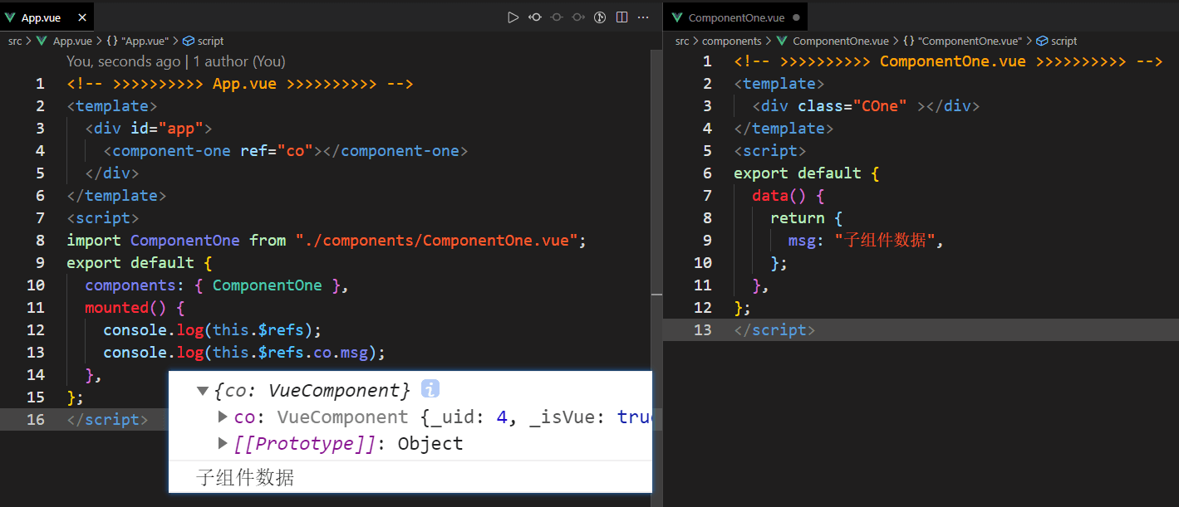Image resolution: width=1179 pixels, height=507 pixels.
Task: Split the editor to the right
Action: 621,17
